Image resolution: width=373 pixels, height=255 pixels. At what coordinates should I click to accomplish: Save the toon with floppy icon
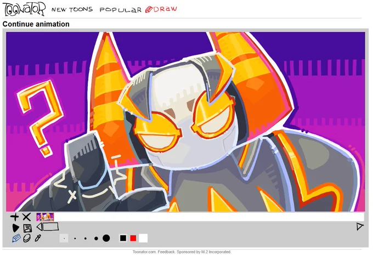click(x=27, y=228)
